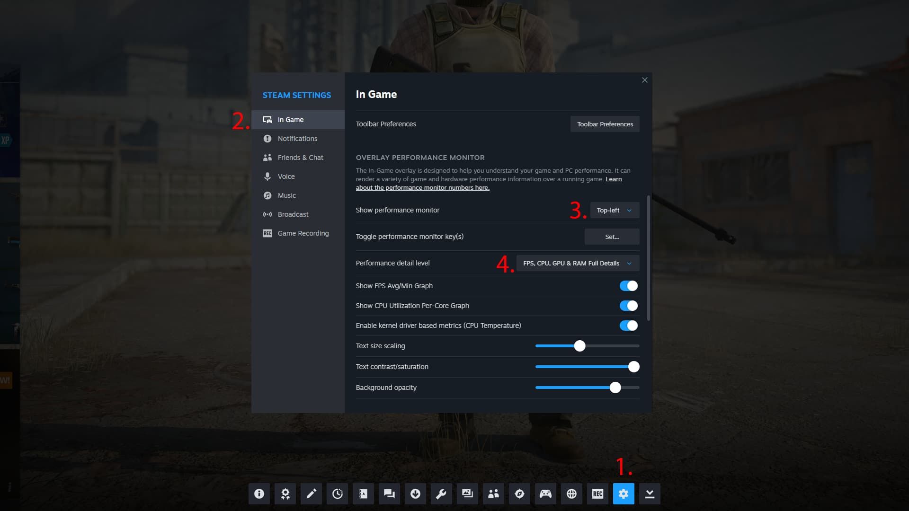Go to Voice settings
This screenshot has height=511, width=909.
(x=298, y=176)
